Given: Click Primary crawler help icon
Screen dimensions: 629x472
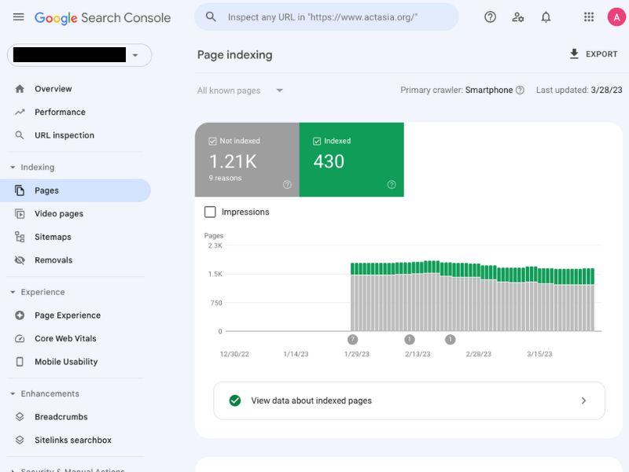Looking at the screenshot, I should click(520, 90).
